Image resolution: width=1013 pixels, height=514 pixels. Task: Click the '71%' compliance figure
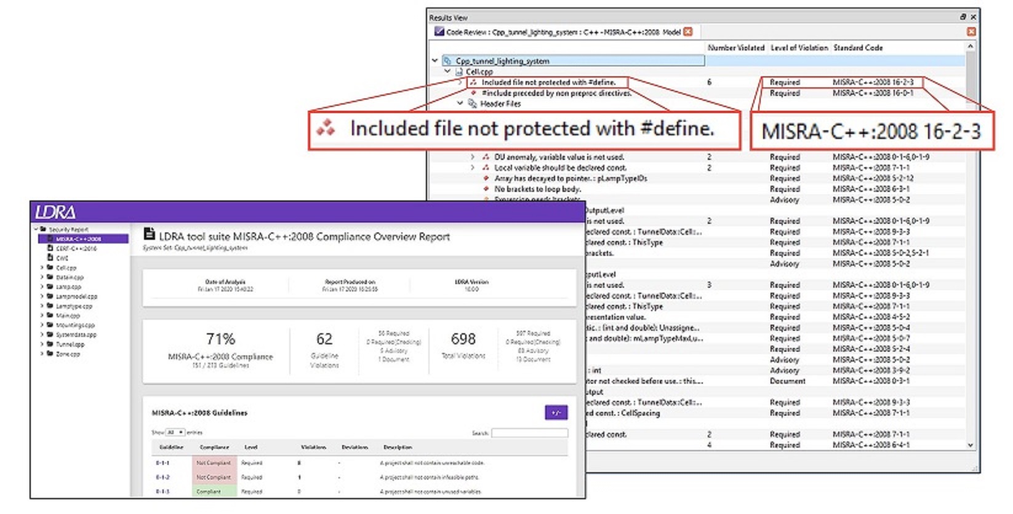[220, 339]
